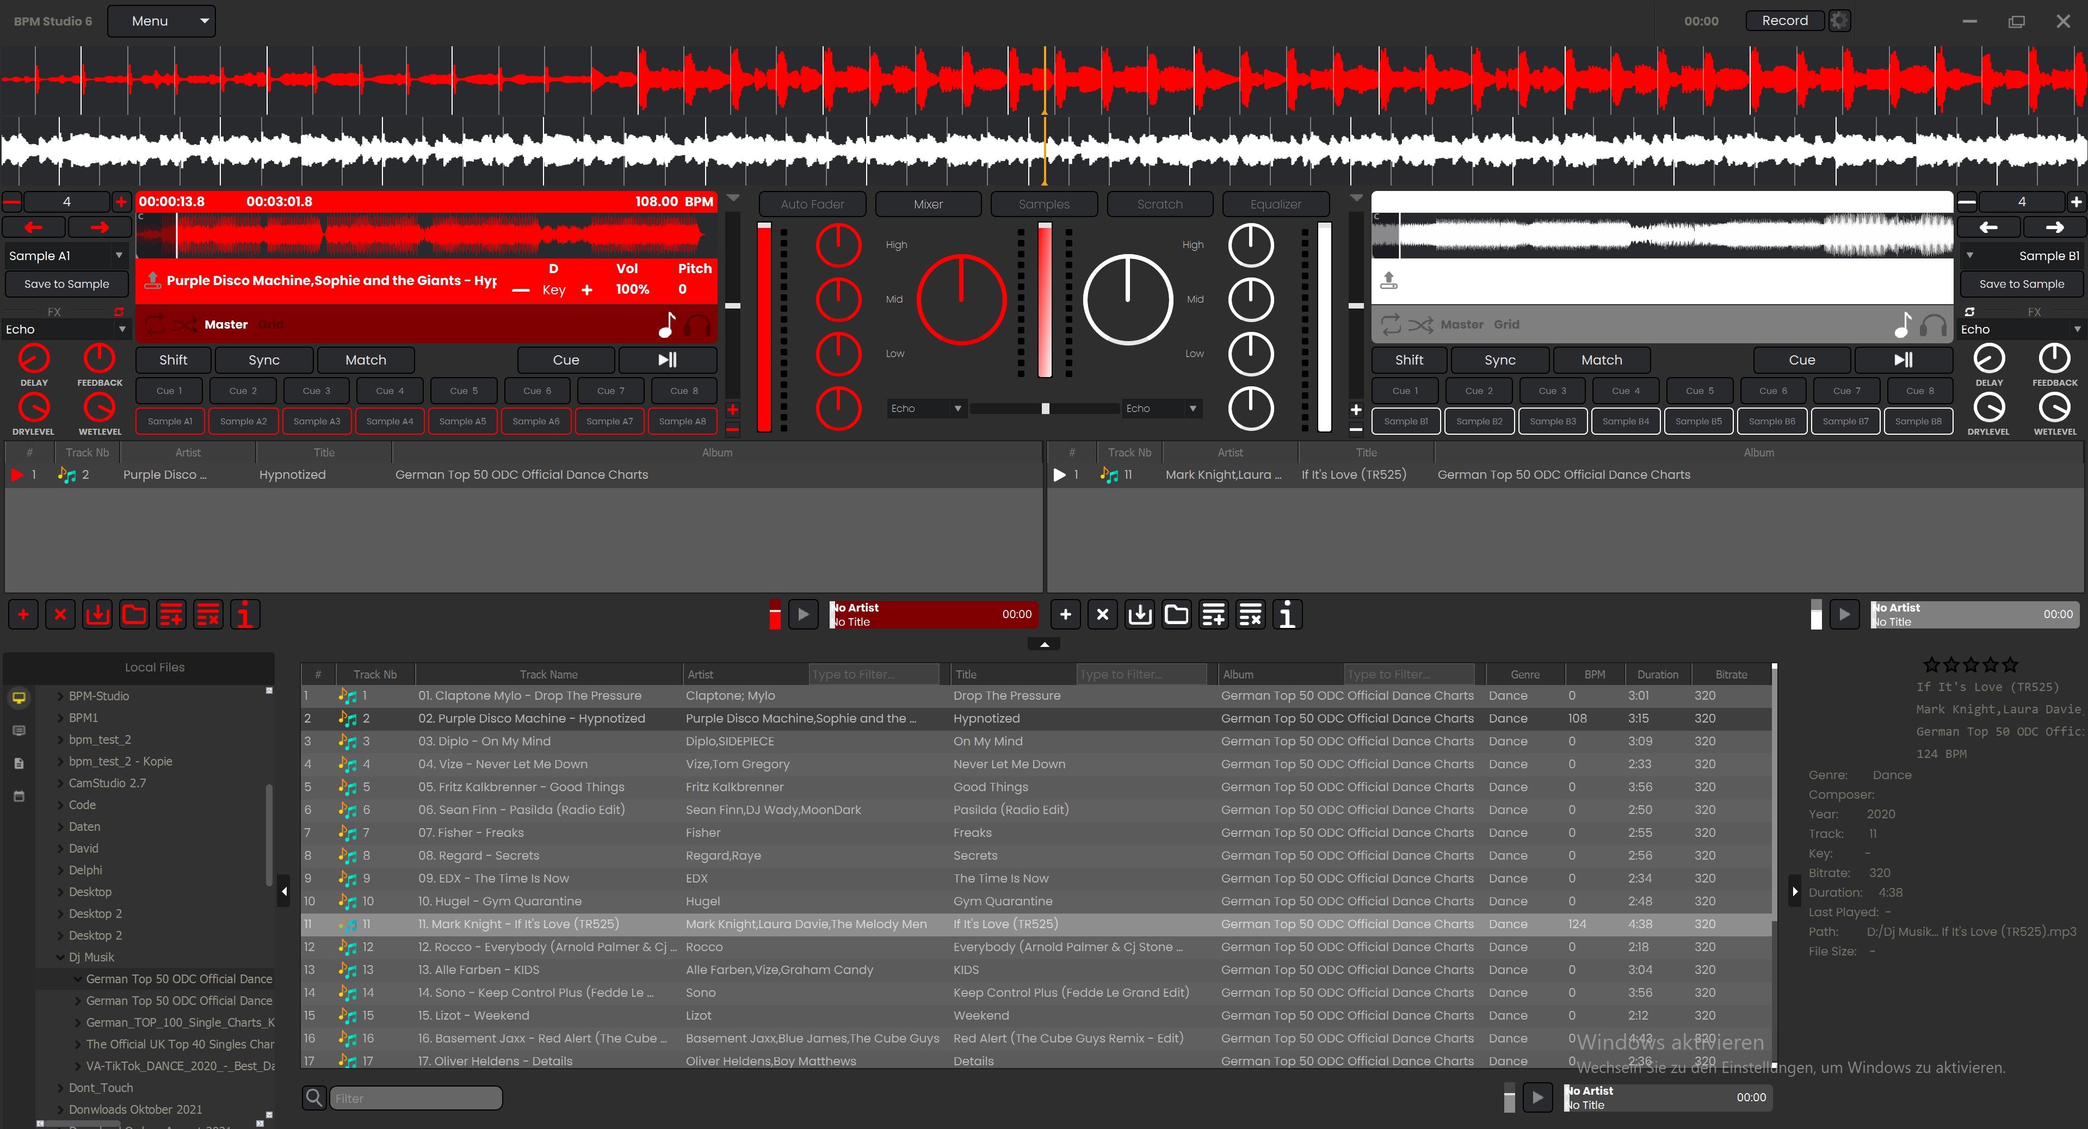Viewport: 2088px width, 1129px height.
Task: Add a track to the left playlist
Action: [23, 614]
